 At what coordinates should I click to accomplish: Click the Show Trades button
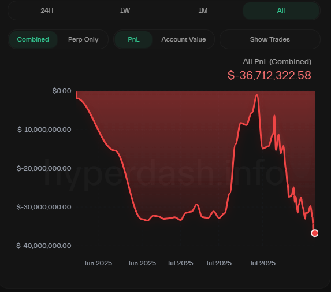(x=270, y=39)
